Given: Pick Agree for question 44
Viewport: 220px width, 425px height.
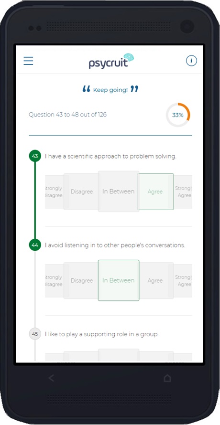Looking at the screenshot, I should 155,280.
